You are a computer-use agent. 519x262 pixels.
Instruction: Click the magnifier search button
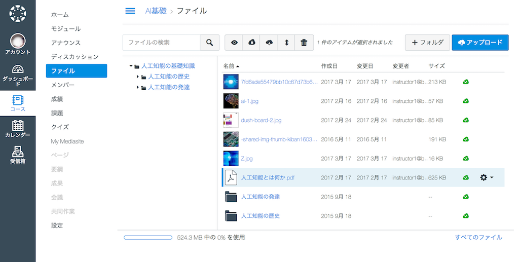(209, 43)
